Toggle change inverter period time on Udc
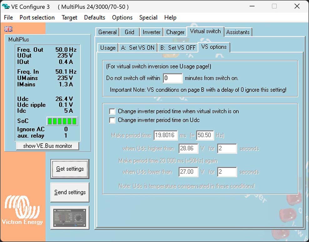The width and height of the screenshot is (309, 242). [x=112, y=120]
